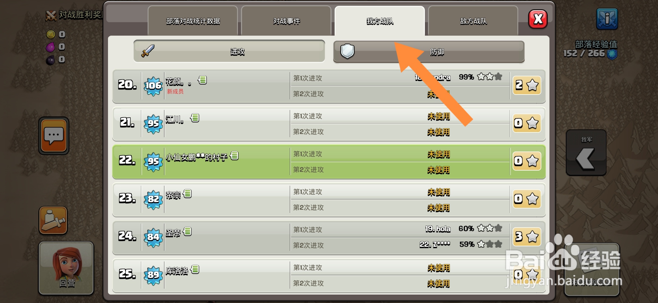Open the chat speech bubble button
The width and height of the screenshot is (658, 303).
click(54, 136)
